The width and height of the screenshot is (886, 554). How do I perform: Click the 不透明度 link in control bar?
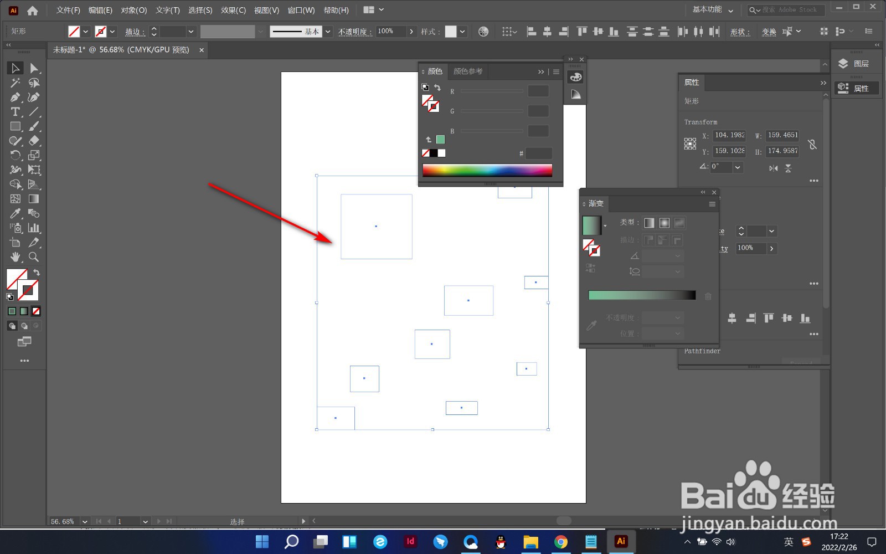355,32
